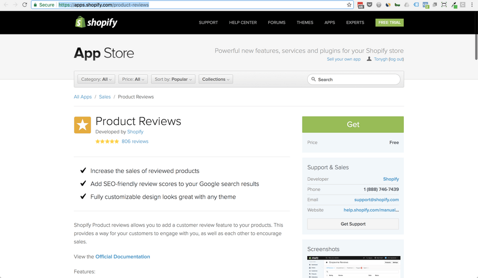Screen dimensions: 478x278
Task: Open EXPERTS in the navigation
Action: point(355,22)
